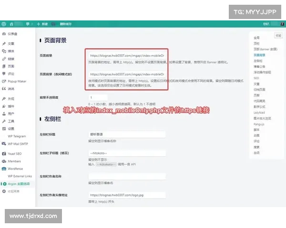
Task: Open 外观 appearance brush icon
Action: [4, 99]
